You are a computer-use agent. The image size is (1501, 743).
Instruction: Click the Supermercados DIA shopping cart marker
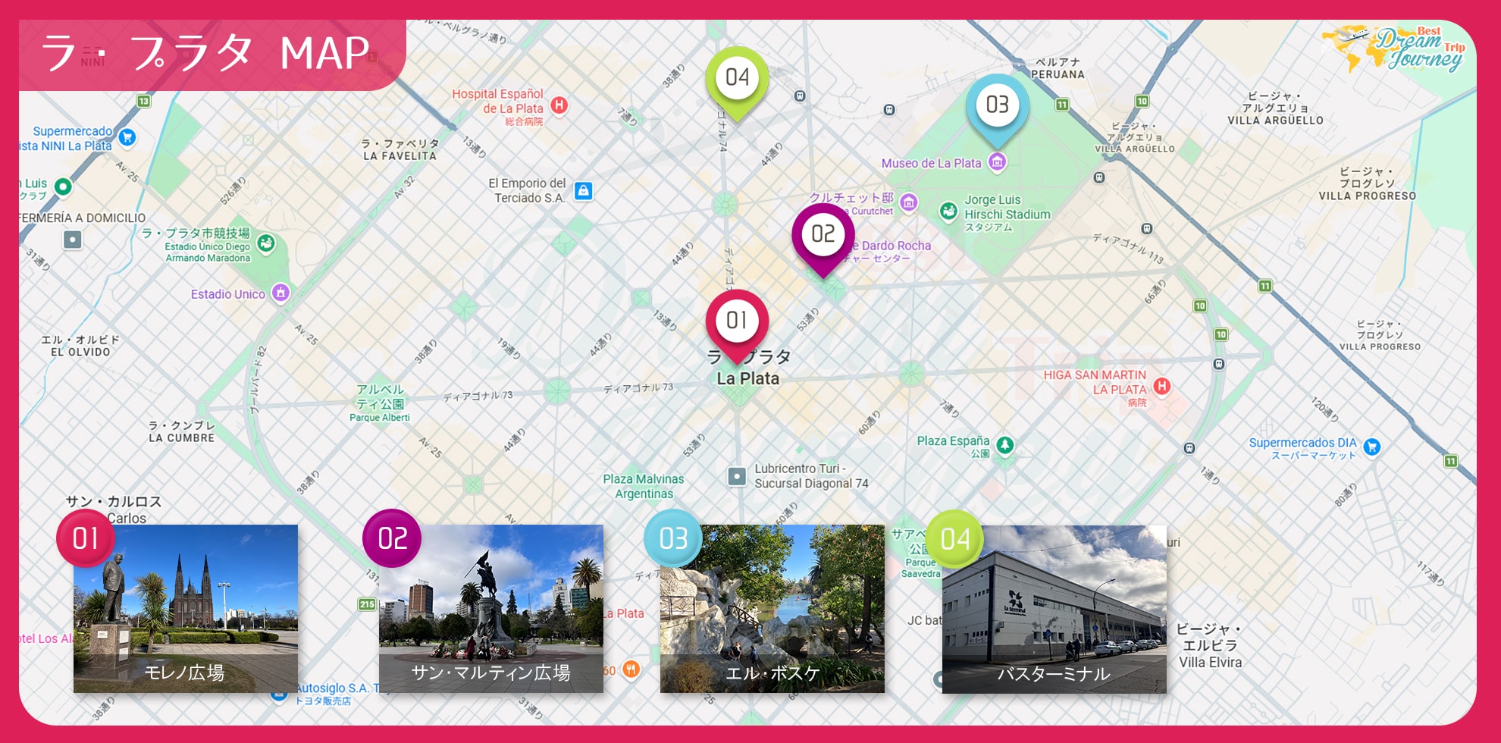tap(1371, 447)
